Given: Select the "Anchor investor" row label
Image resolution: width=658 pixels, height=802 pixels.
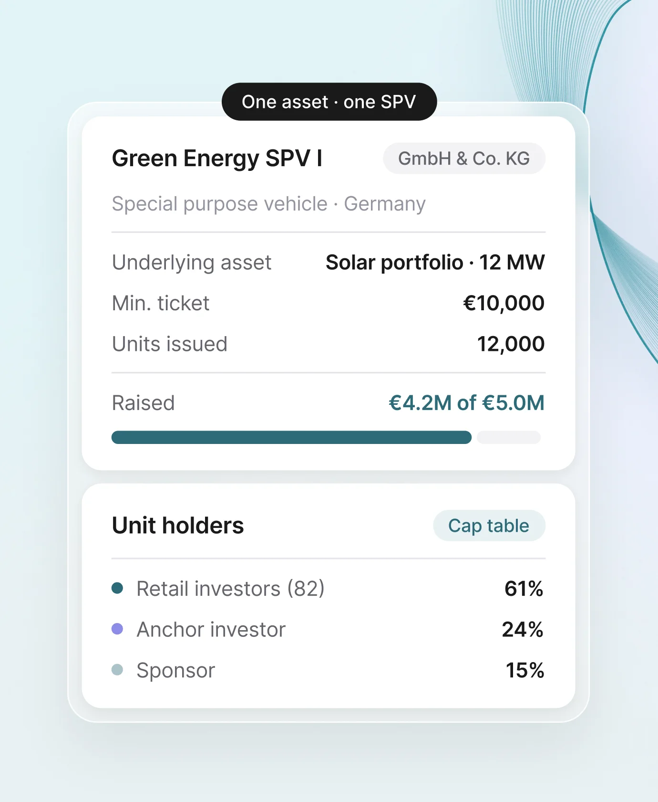Looking at the screenshot, I should click(211, 630).
